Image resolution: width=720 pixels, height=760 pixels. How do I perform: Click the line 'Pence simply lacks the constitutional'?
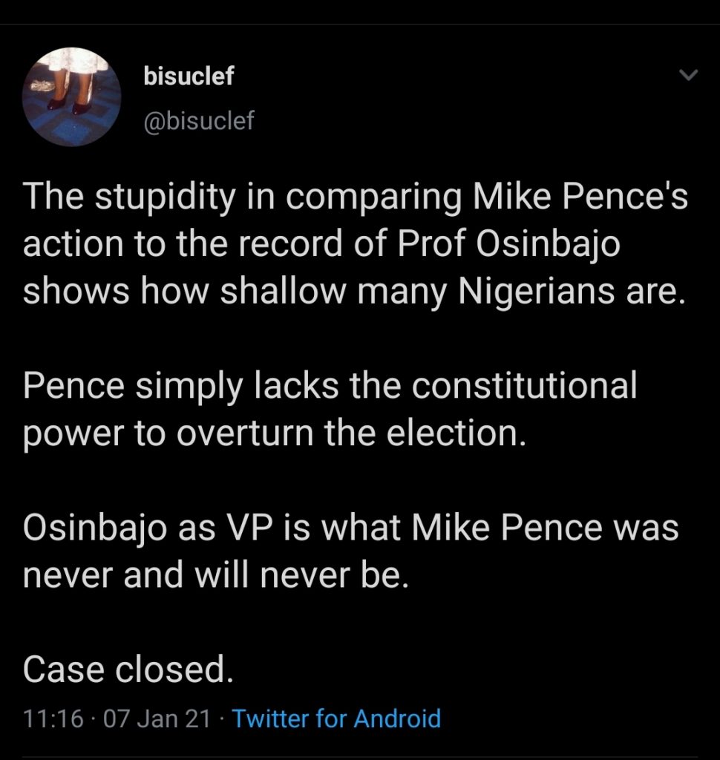[330, 387]
